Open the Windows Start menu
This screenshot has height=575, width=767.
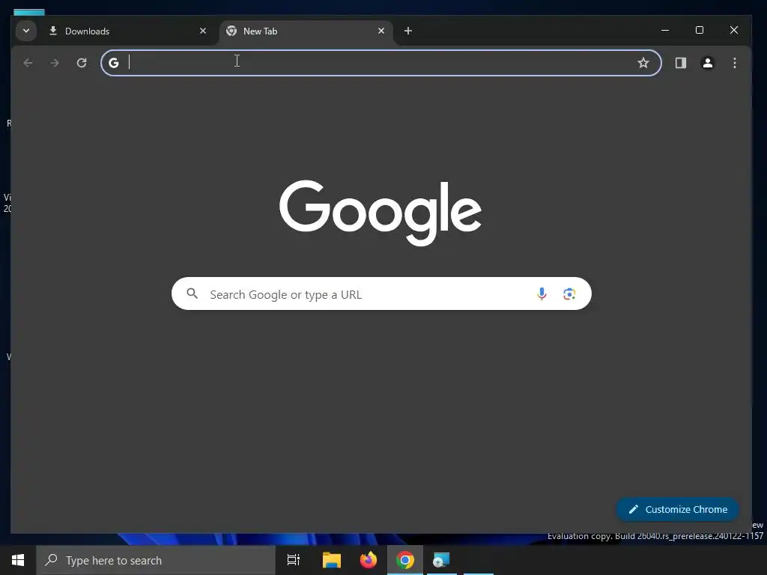pos(18,560)
